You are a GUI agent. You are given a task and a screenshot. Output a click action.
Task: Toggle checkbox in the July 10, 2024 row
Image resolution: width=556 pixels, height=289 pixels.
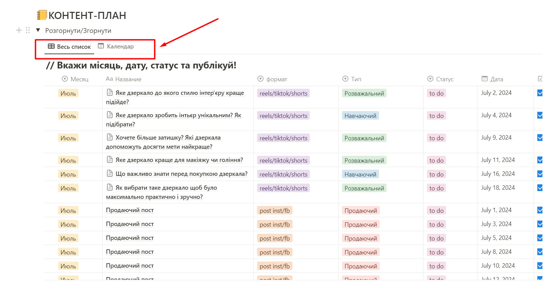(x=540, y=266)
